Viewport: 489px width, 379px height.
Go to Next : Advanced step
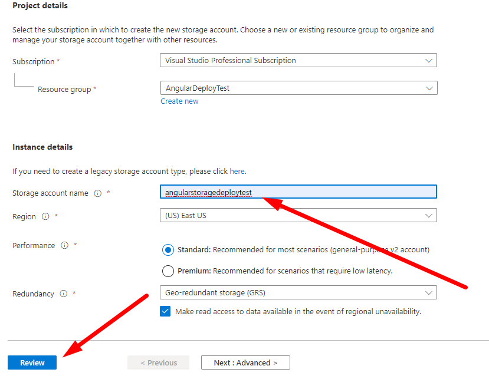pyautogui.click(x=245, y=362)
